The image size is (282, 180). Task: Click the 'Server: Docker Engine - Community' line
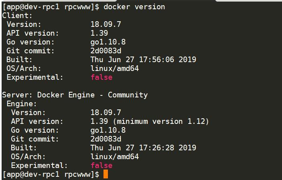[x=75, y=95]
